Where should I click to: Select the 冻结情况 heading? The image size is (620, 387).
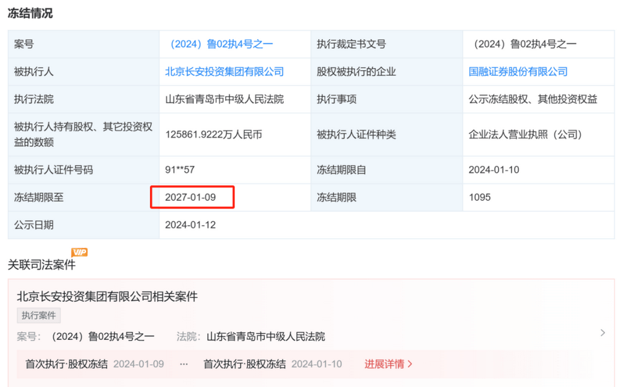[x=30, y=14]
